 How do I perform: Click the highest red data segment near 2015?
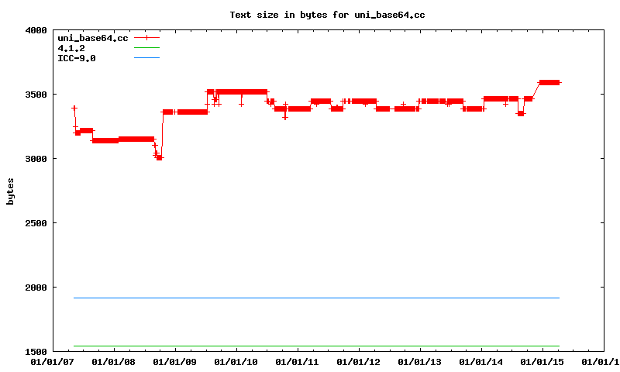549,82
